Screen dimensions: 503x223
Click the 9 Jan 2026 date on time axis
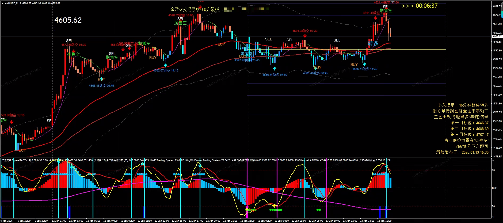(7, 221)
